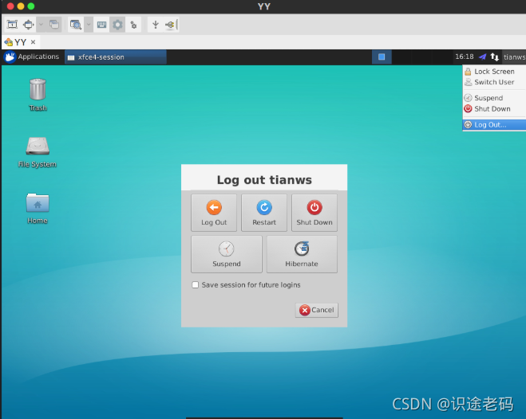Image resolution: width=526 pixels, height=419 pixels.
Task: Click the purple paper-plane tray icon
Action: pos(482,57)
